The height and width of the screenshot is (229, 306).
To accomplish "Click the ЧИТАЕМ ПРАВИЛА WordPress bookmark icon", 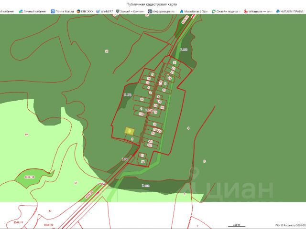I will (x=278, y=11).
